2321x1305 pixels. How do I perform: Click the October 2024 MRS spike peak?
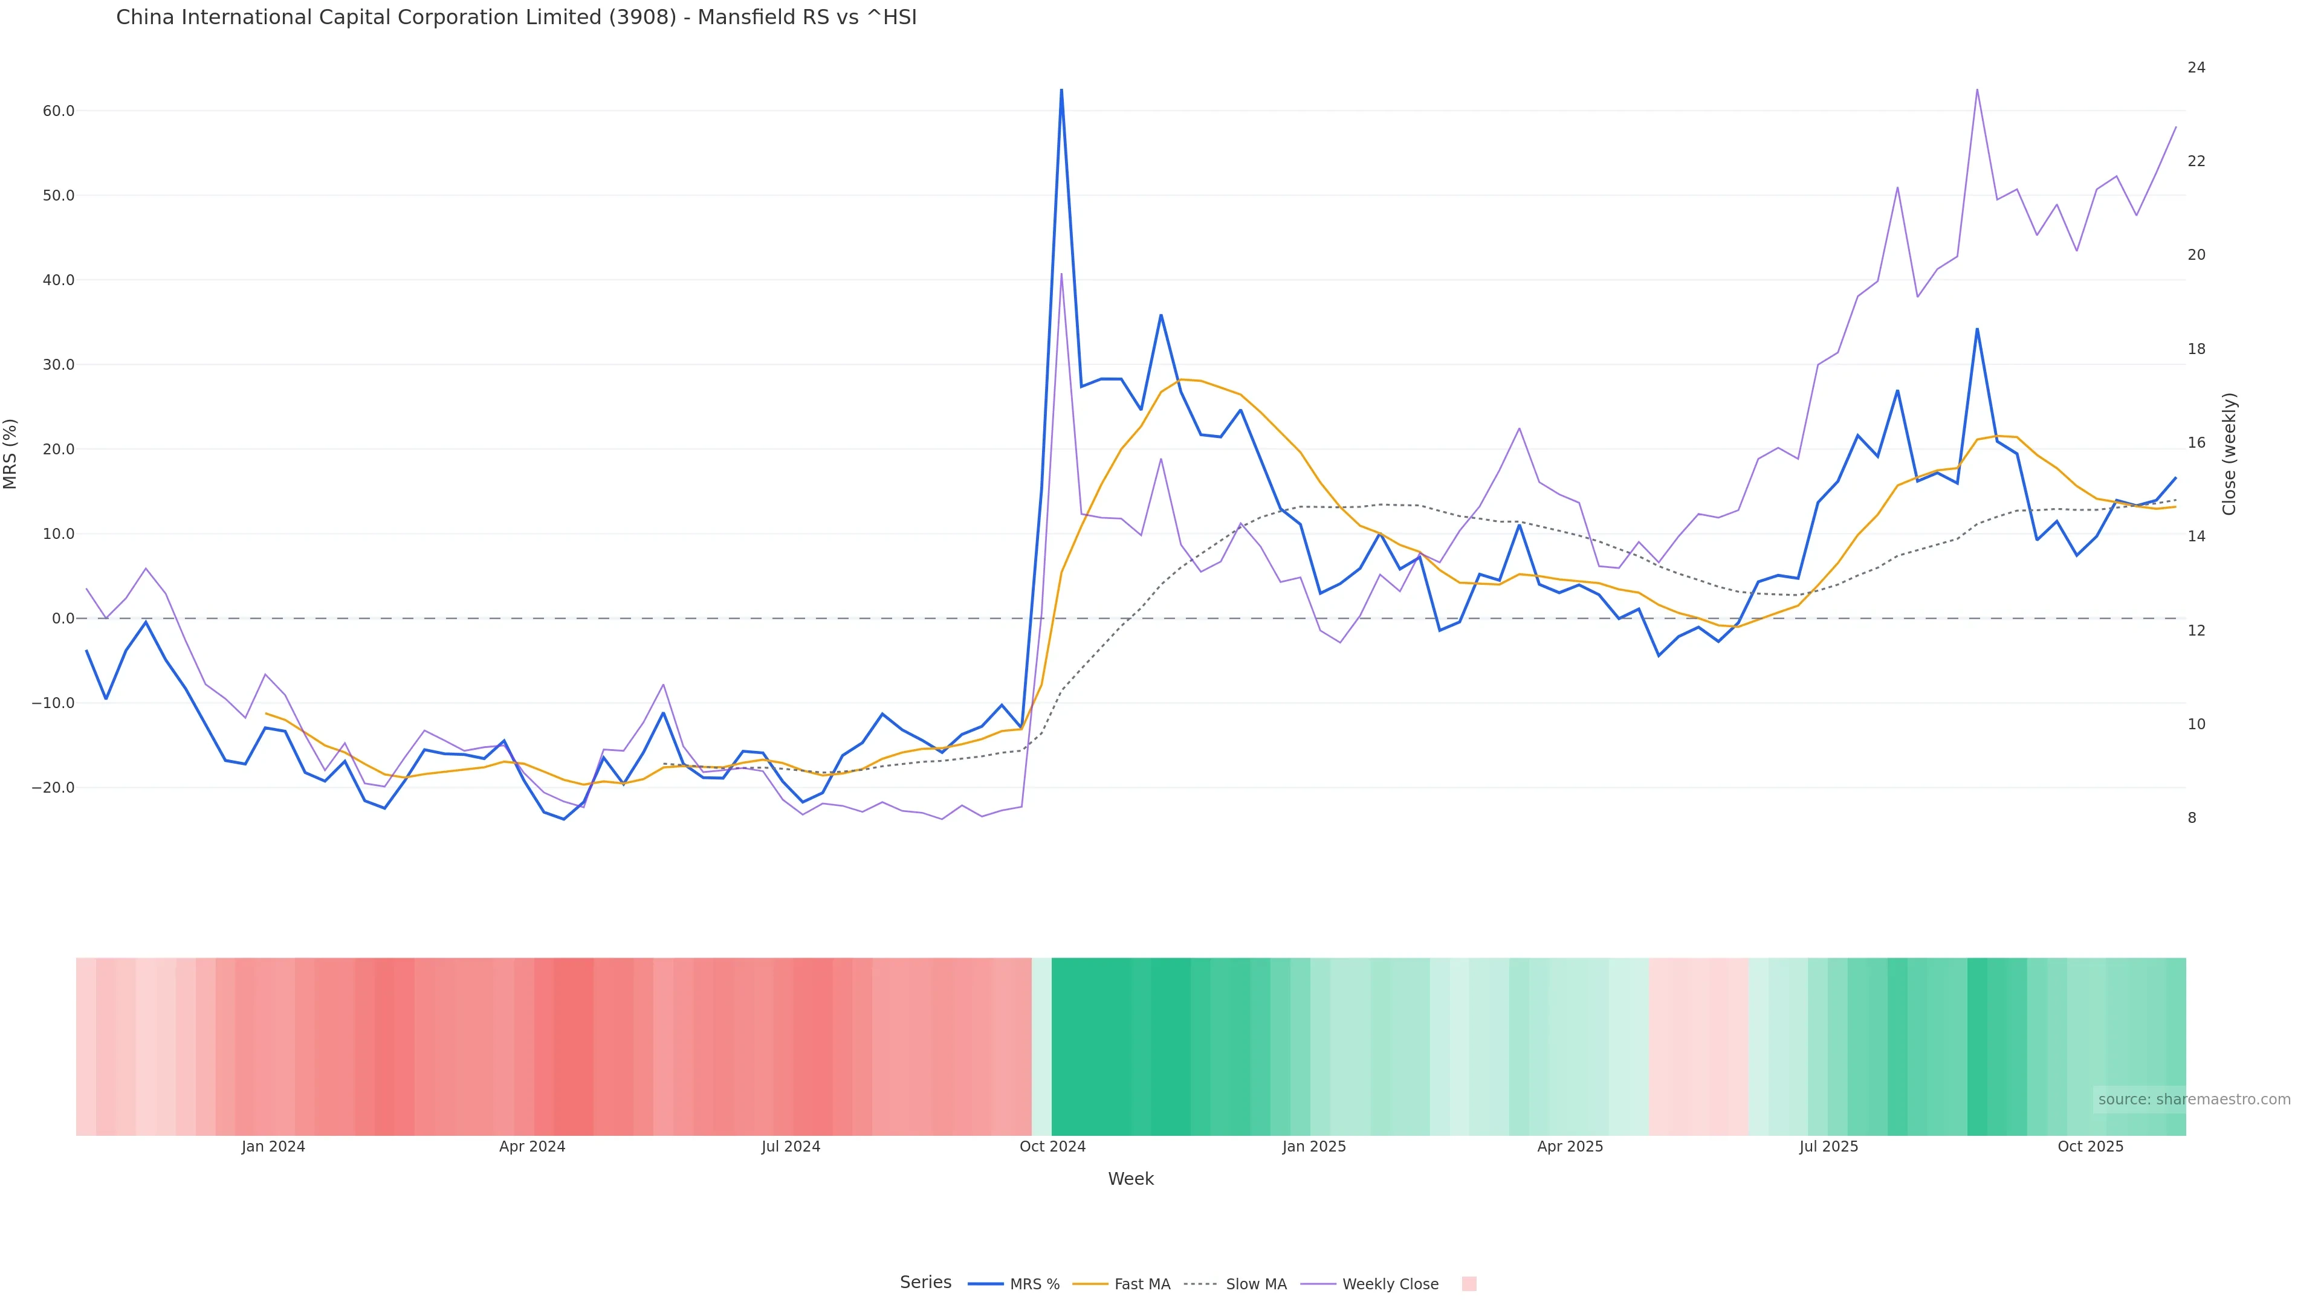click(1061, 90)
